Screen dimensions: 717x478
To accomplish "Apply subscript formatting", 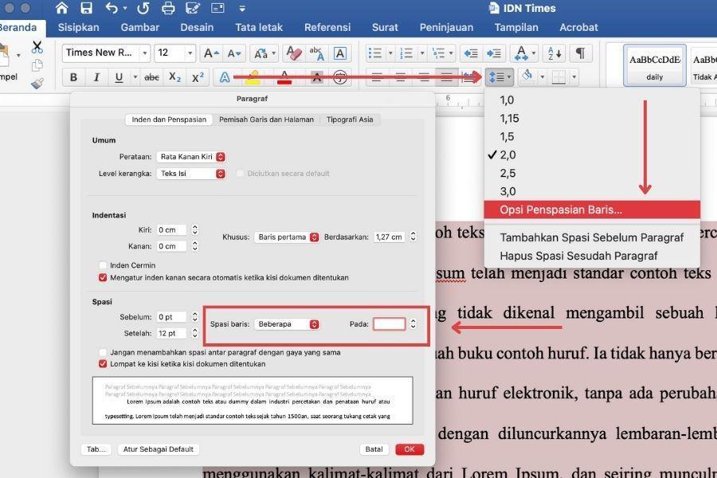I will pyautogui.click(x=174, y=77).
